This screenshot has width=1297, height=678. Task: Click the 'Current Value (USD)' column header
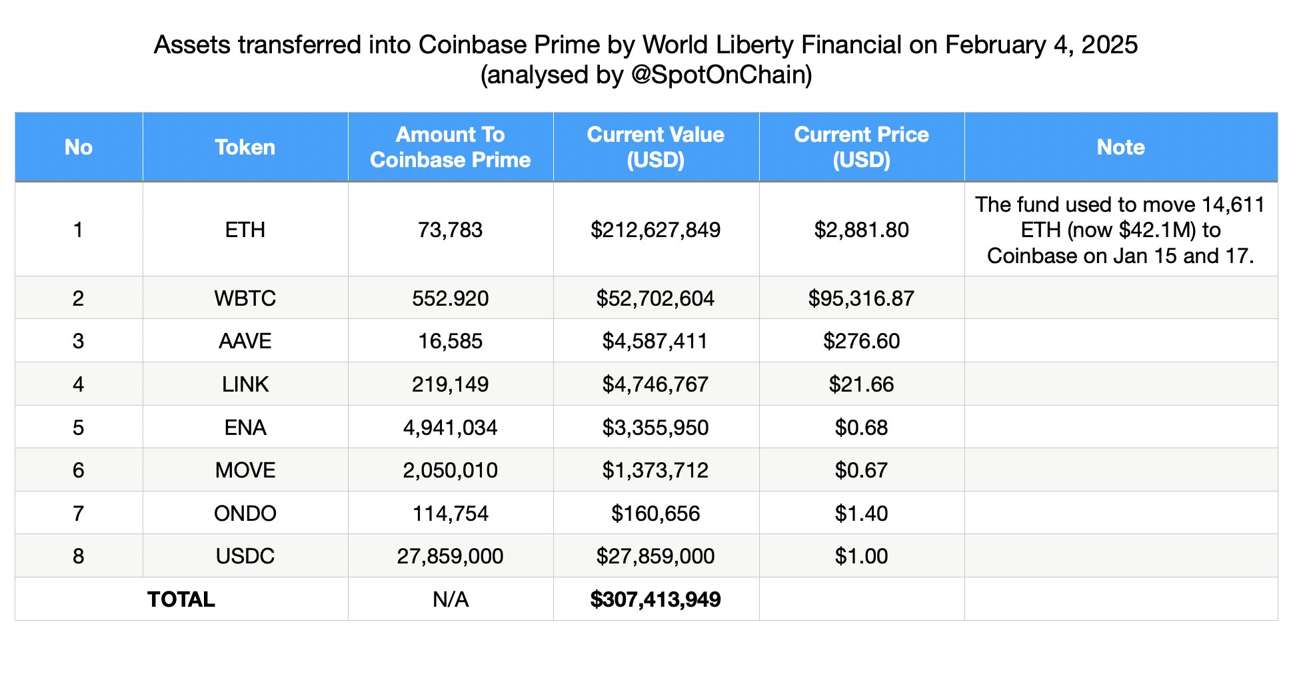[655, 147]
